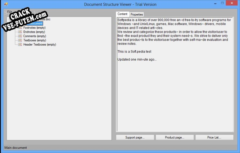This screenshot has height=153, width=240.
Task: Open the File menu
Action: coord(10,12)
